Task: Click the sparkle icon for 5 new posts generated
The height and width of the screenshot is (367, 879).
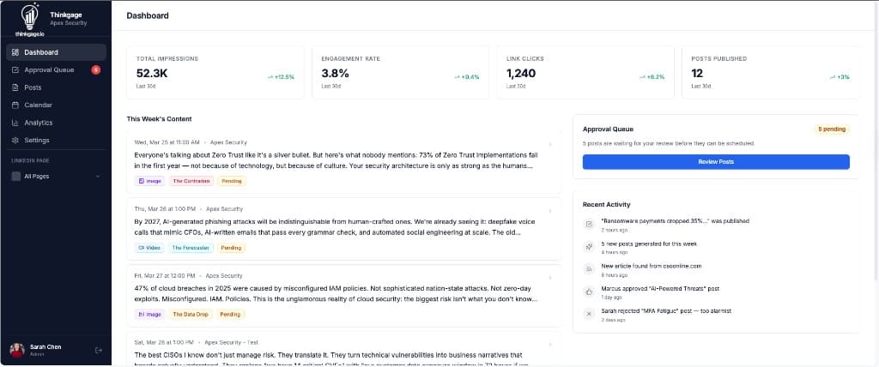Action: pos(589,247)
